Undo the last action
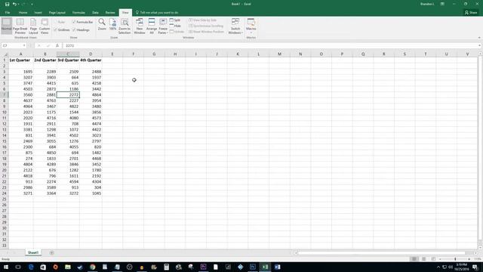This screenshot has height=272, width=483. point(14,4)
